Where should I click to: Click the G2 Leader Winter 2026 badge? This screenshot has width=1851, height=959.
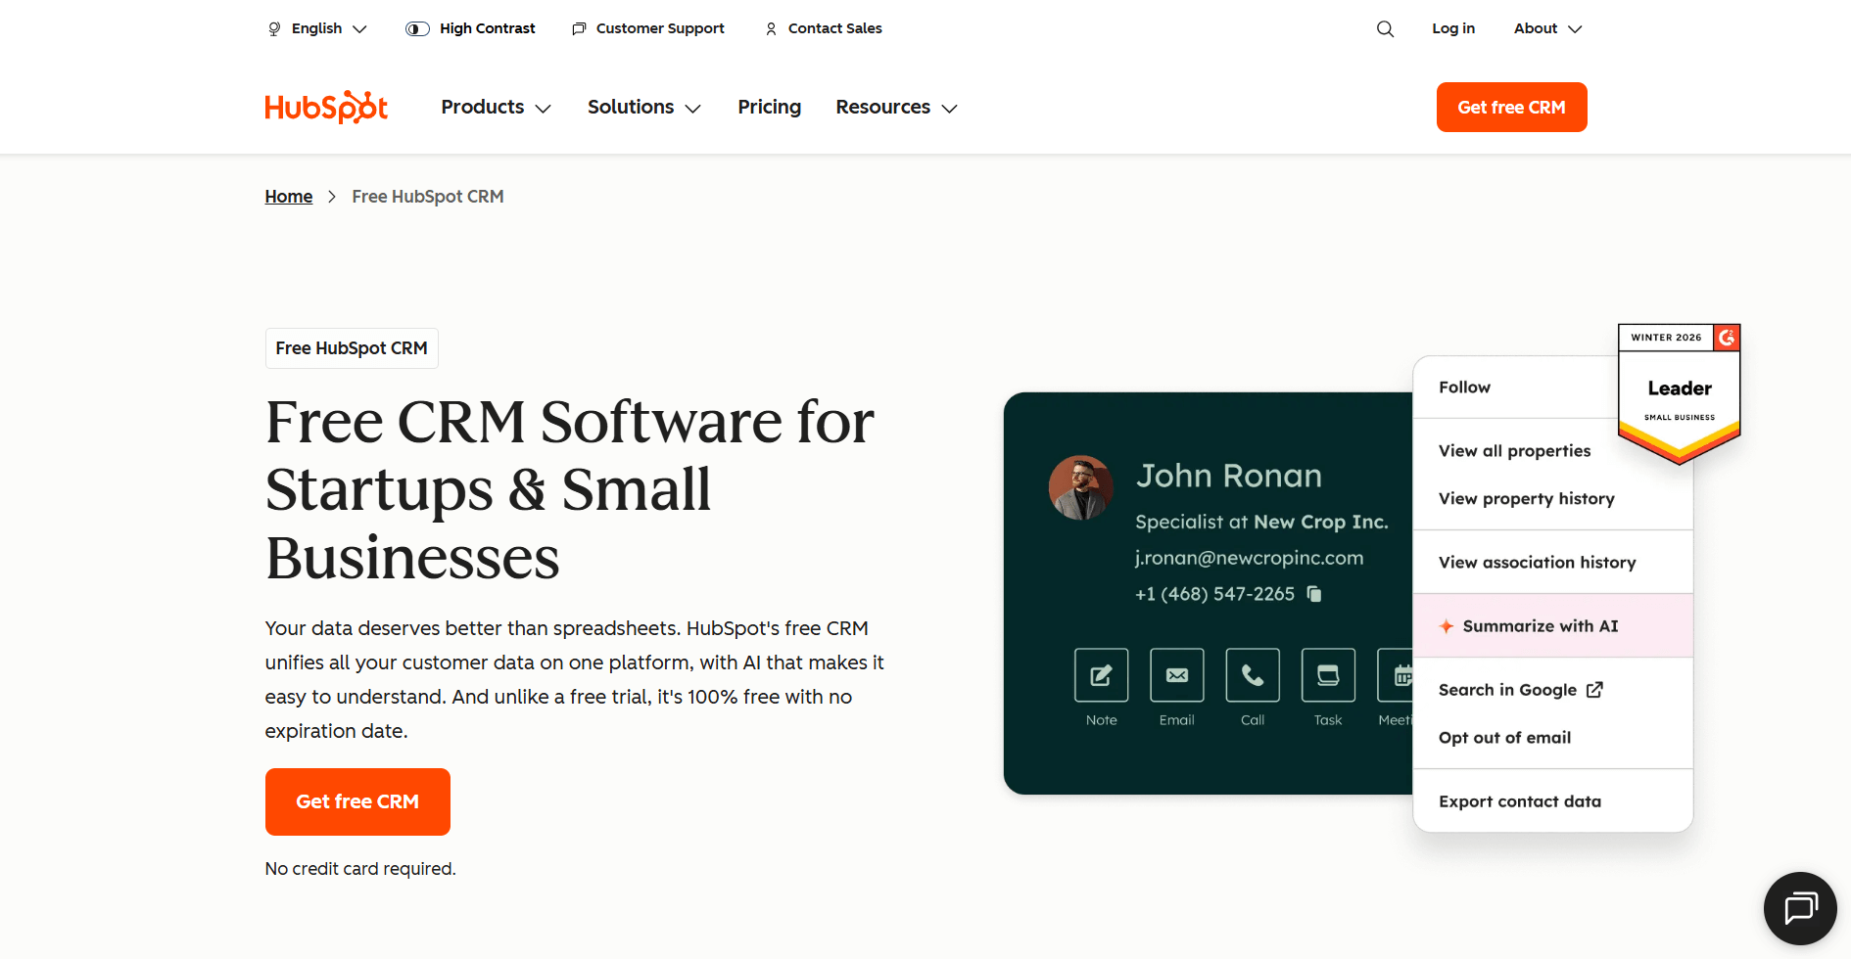click(x=1679, y=393)
